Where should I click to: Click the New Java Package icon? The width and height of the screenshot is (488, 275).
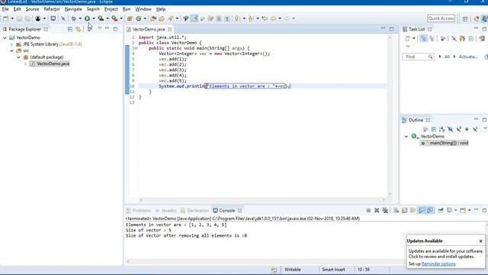(130, 18)
